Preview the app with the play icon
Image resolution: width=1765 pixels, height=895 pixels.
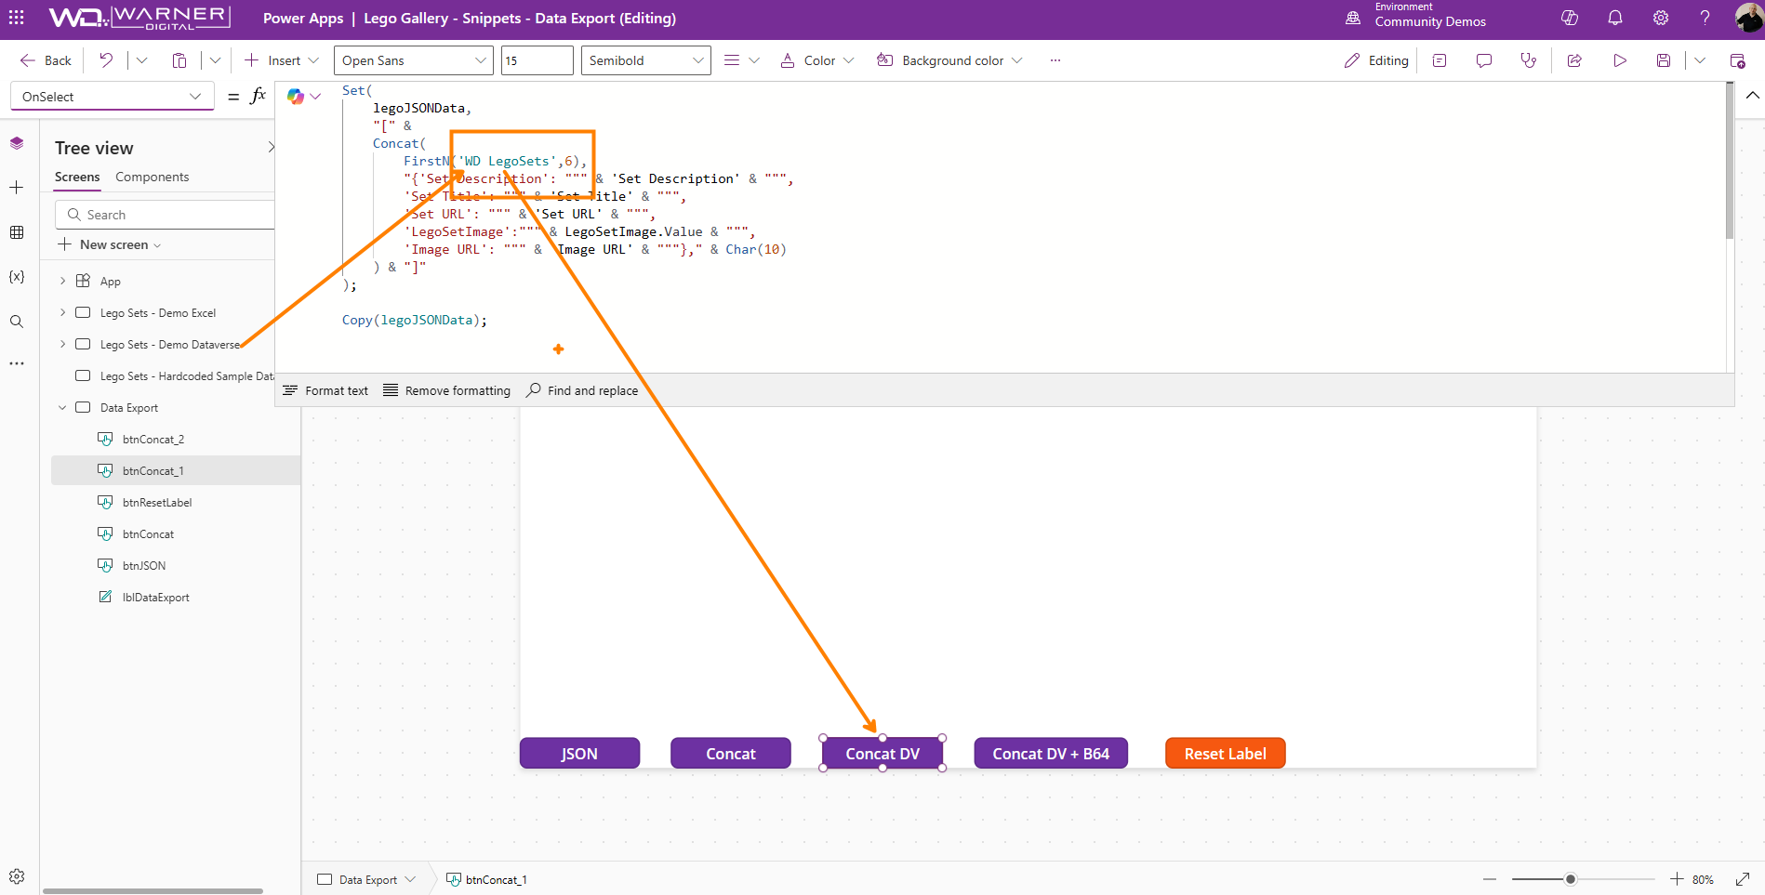point(1620,60)
